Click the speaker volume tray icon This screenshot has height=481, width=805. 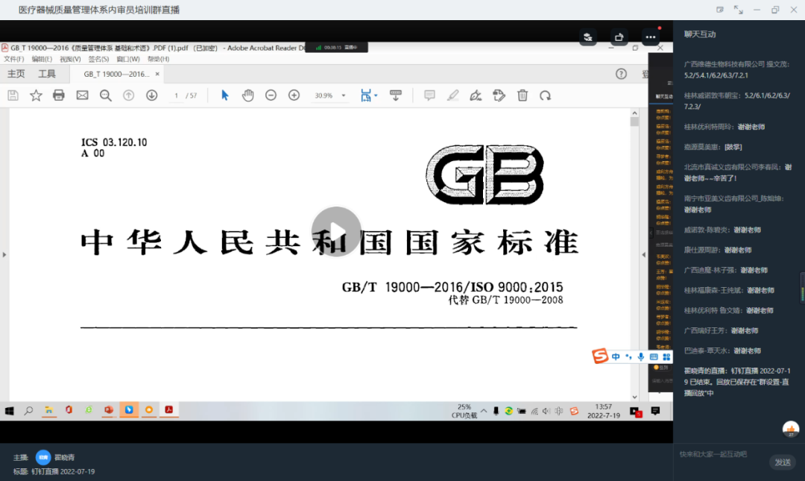click(x=546, y=411)
